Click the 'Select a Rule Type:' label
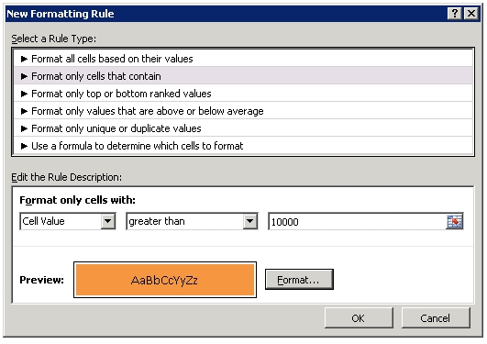Screen dimensions: 487x344 (x=54, y=39)
